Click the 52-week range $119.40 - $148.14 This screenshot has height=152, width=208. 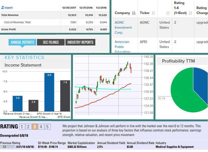pyautogui.click(x=48, y=147)
